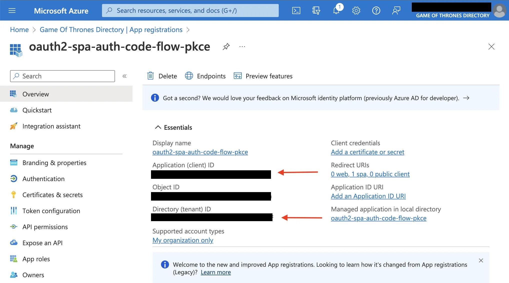Focus the top search resources field
Screen dimensions: 509x283
point(190,11)
